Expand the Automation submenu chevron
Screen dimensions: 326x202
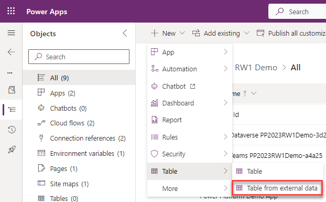tap(225, 68)
